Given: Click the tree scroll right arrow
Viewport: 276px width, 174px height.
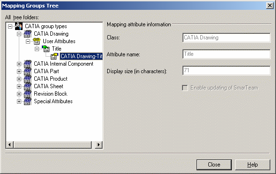Looking at the screenshot, I should point(99,145).
